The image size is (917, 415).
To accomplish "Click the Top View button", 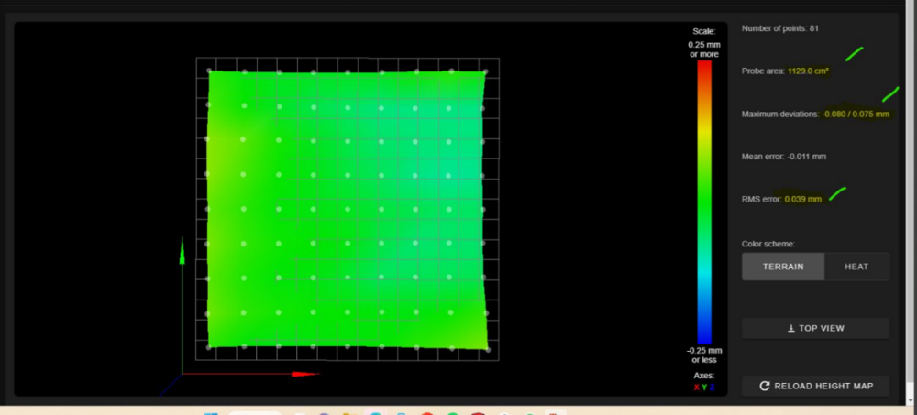I will coord(815,329).
